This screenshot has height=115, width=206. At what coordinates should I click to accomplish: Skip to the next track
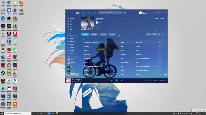(x=121, y=80)
